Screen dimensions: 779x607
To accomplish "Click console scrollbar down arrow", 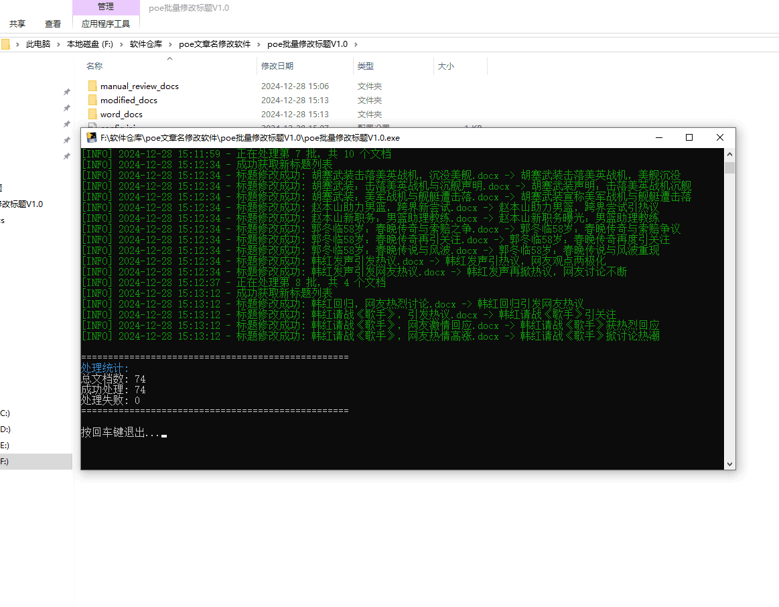I will (x=729, y=464).
